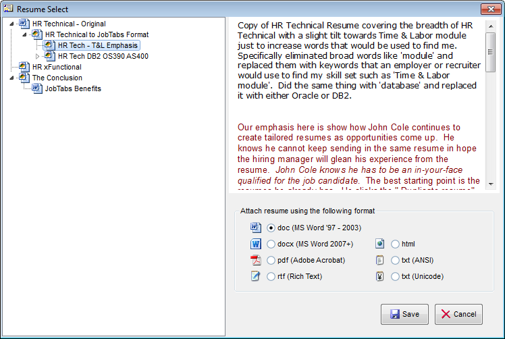The width and height of the screenshot is (505, 339).
Task: Click the HR Tech DB2 OS390 AS400 icon
Action: 49,56
